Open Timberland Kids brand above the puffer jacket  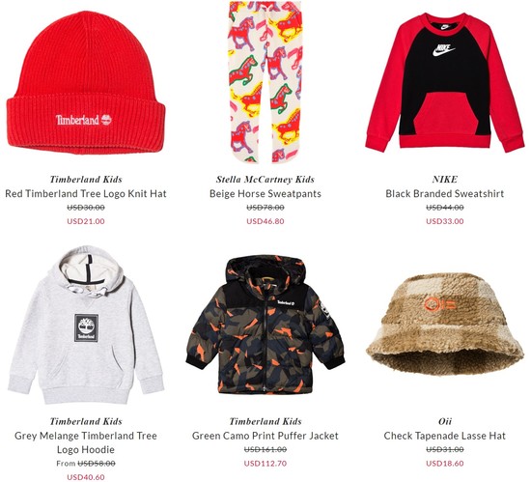click(265, 421)
